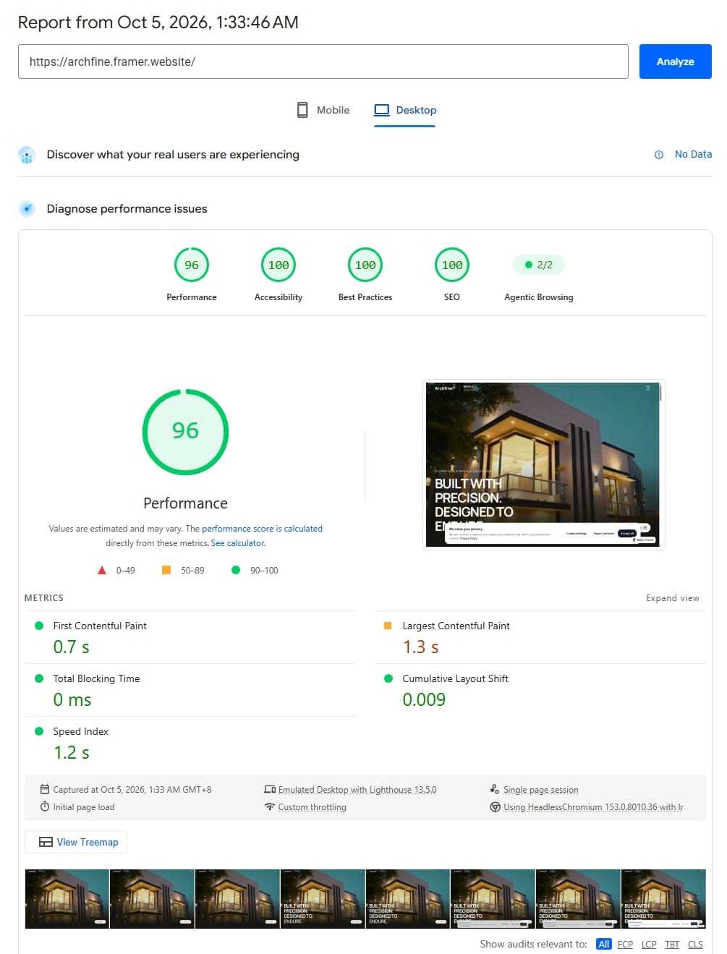Viewport: 727px width, 954px height.
Task: Open the See calculator link
Action: 238,543
